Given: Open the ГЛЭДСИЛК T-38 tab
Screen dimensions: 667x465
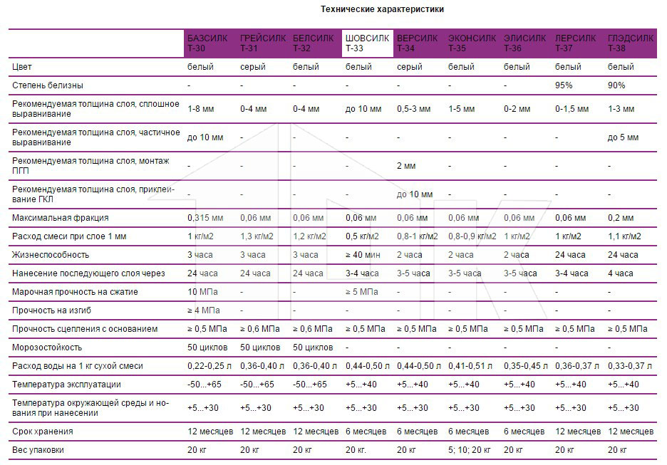Looking at the screenshot, I should (x=631, y=43).
